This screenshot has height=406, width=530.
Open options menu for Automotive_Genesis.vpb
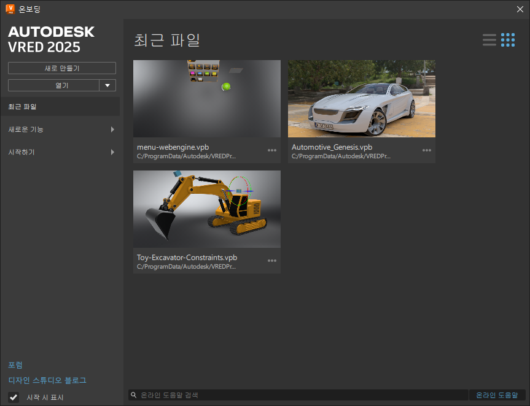[x=427, y=150]
